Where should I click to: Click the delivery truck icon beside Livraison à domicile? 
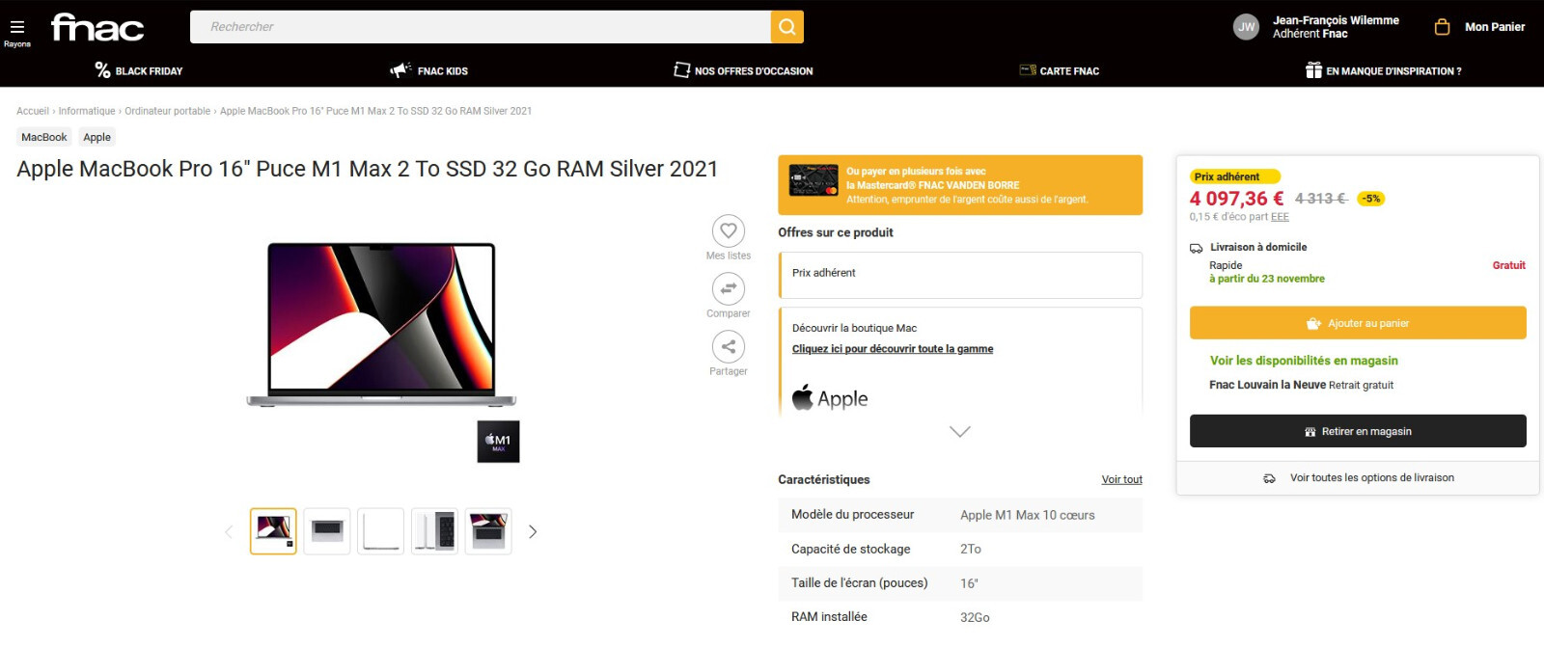[1197, 248]
